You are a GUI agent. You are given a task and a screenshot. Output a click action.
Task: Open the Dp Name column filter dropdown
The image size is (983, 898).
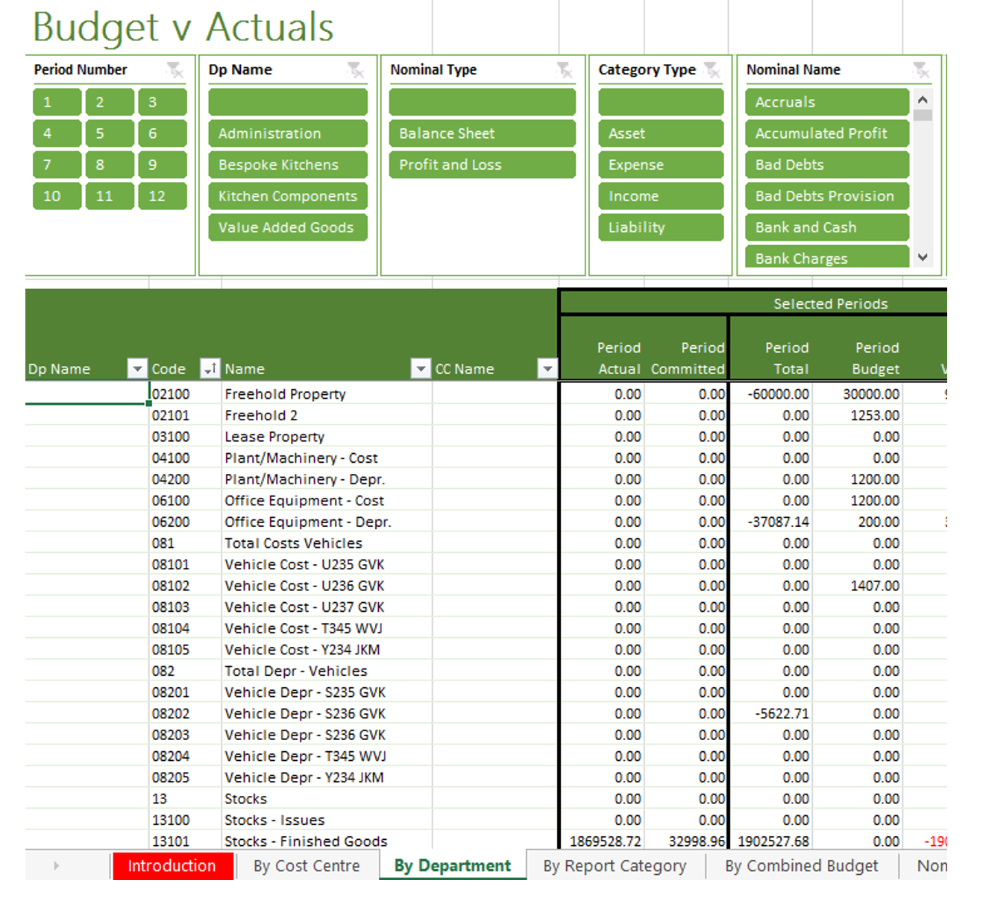coord(137,368)
